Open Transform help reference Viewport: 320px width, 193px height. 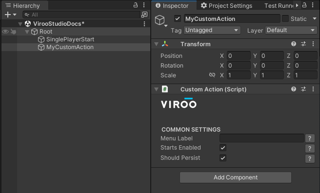pos(294,44)
